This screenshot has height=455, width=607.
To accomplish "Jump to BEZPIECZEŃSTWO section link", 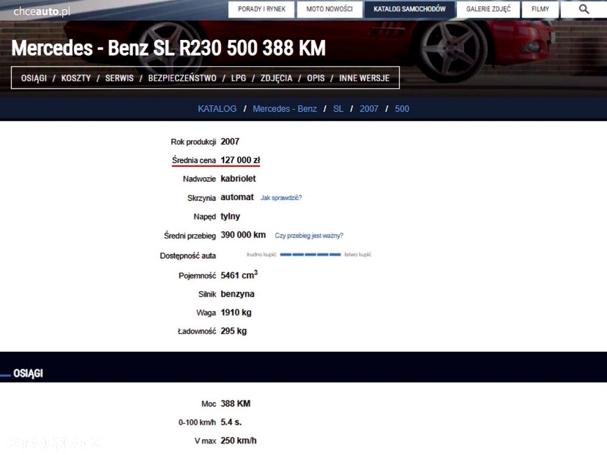I will (182, 78).
